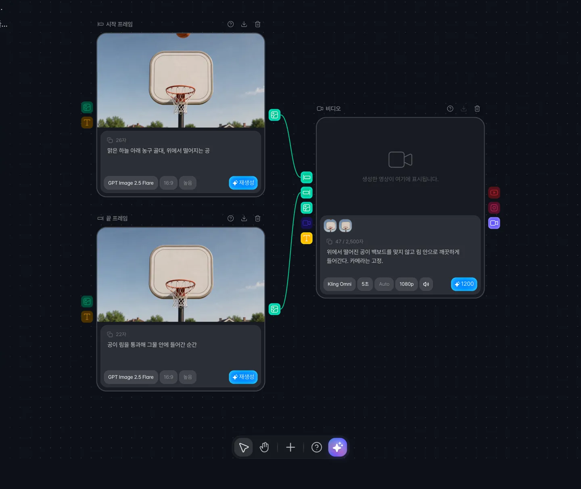Delete the 끝 프레임 node

pyautogui.click(x=258, y=218)
